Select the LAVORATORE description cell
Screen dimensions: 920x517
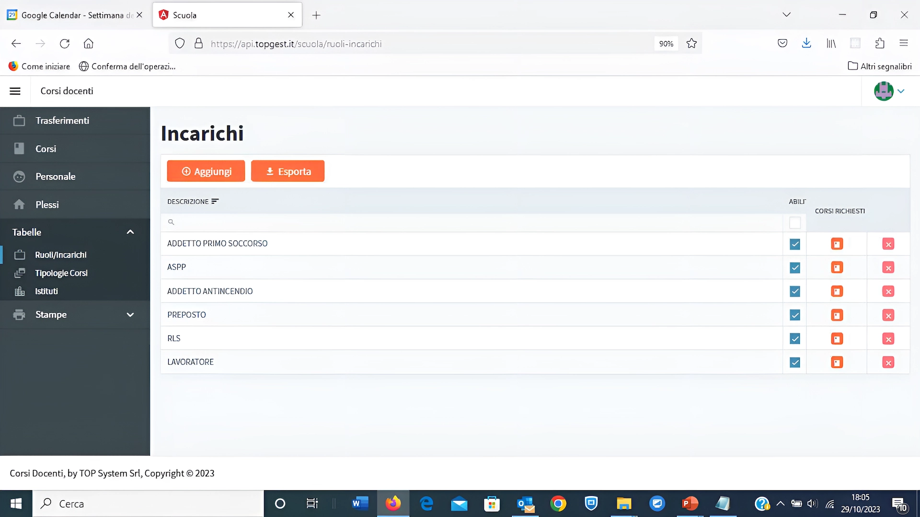coord(471,362)
